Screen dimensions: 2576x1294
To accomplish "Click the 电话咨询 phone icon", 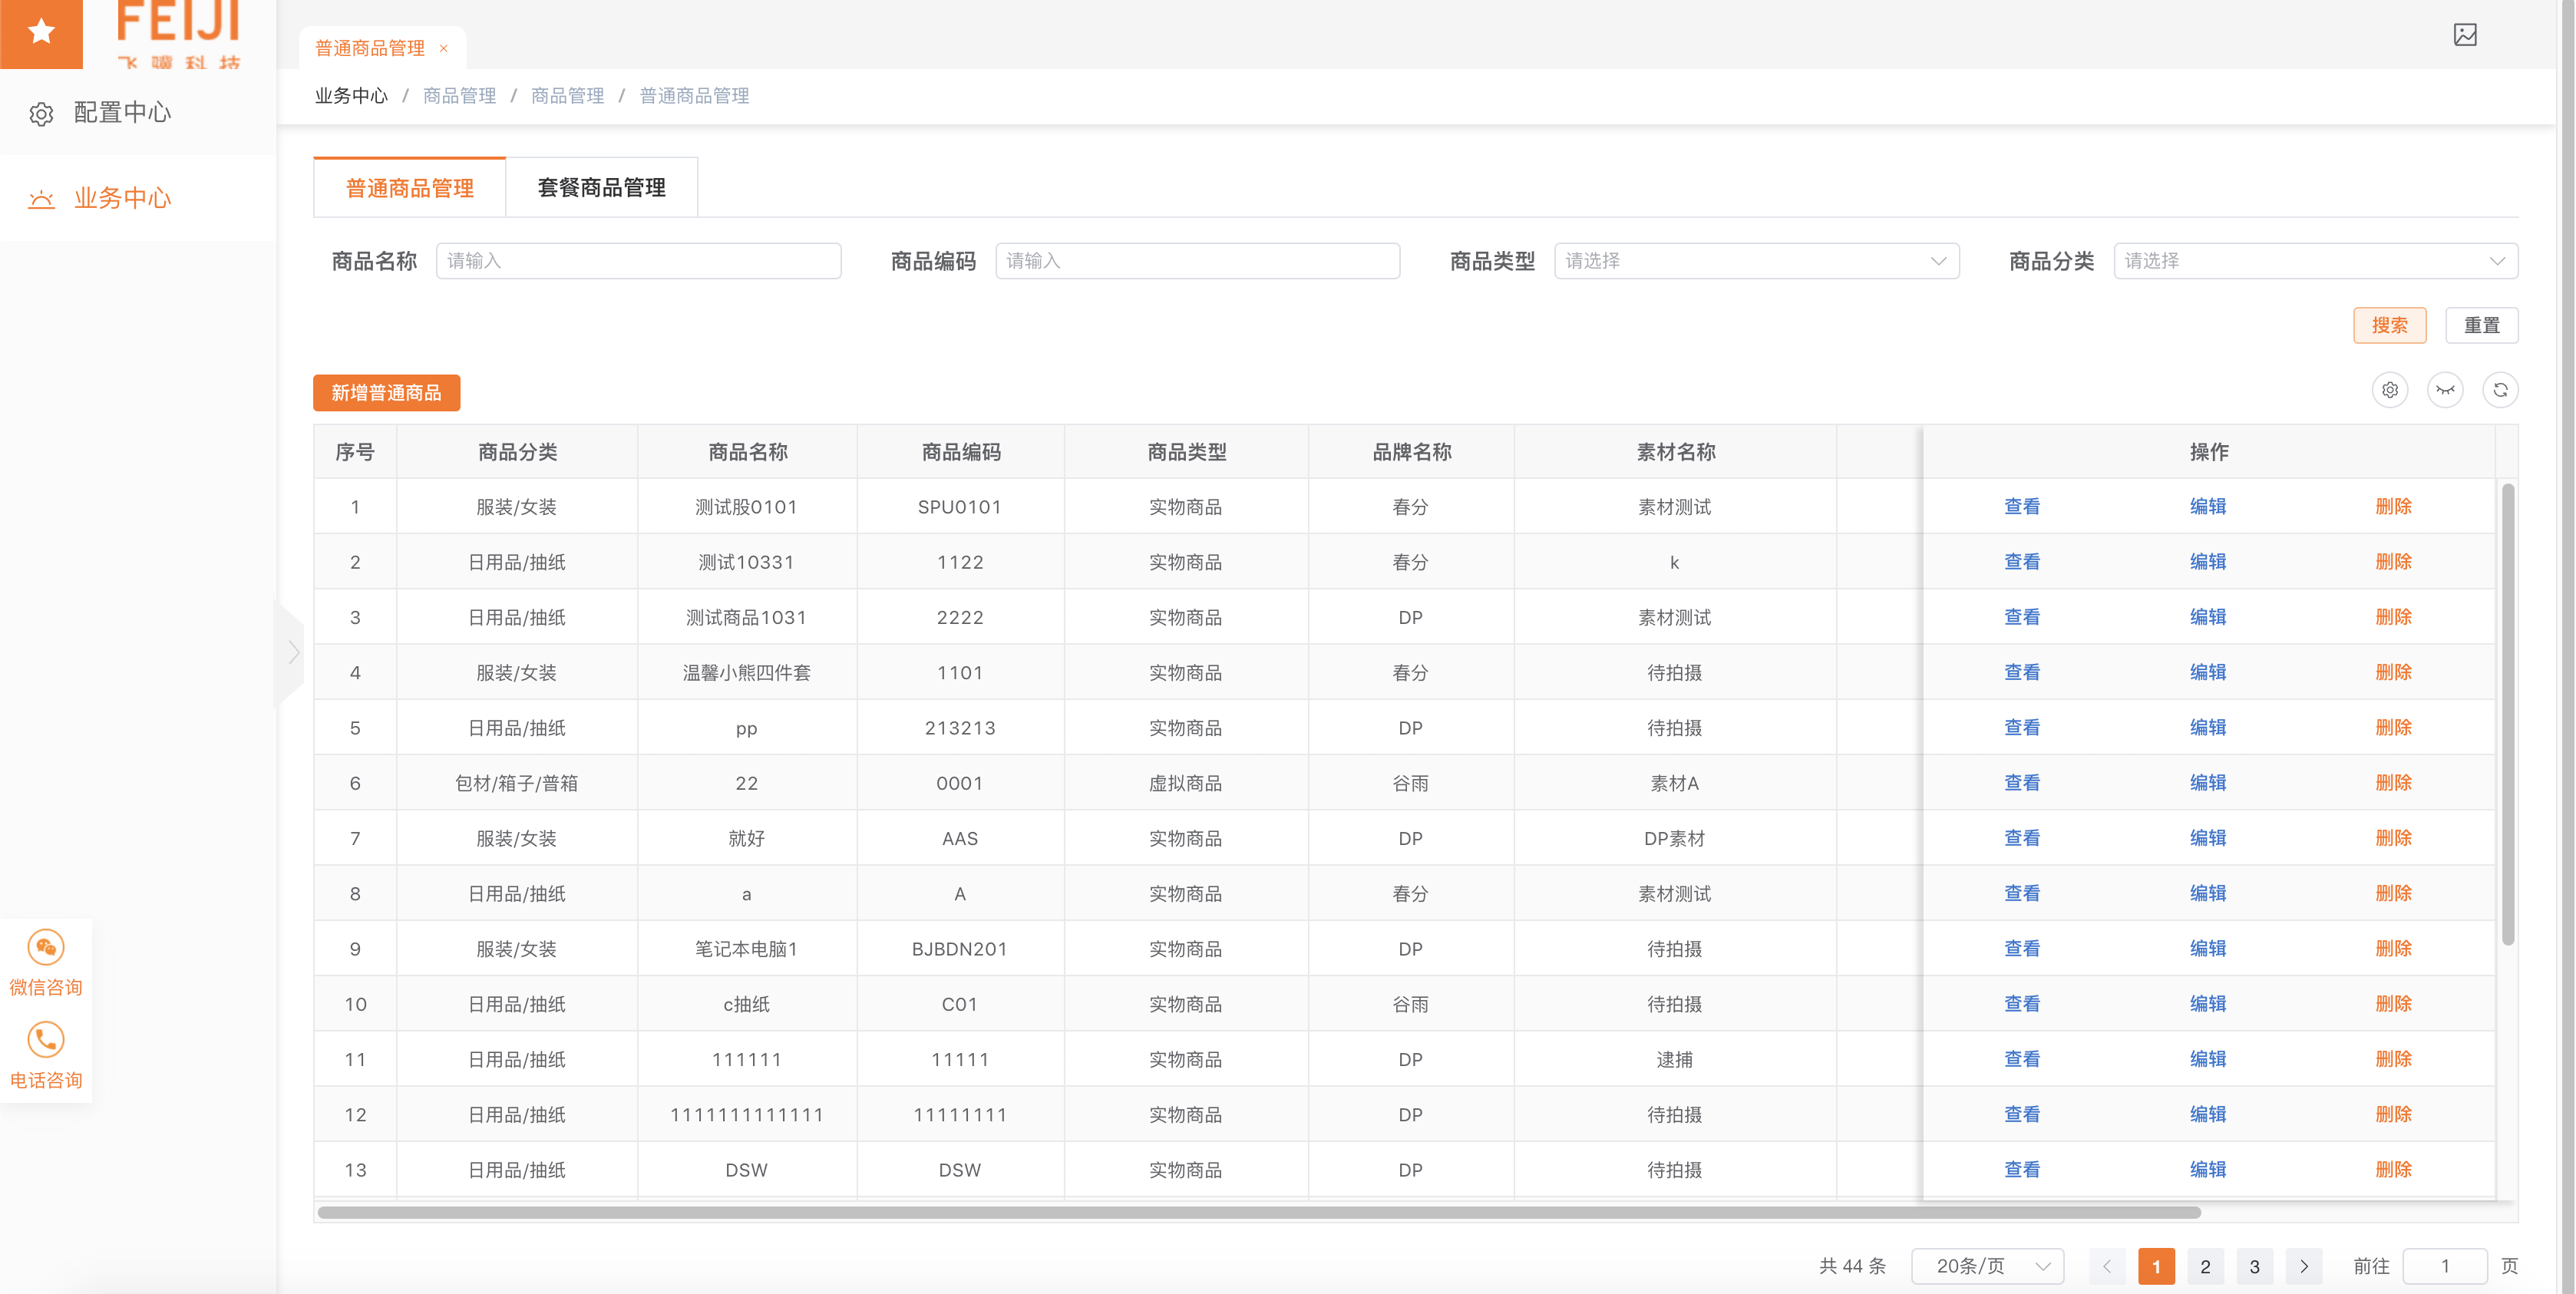I will (46, 1040).
